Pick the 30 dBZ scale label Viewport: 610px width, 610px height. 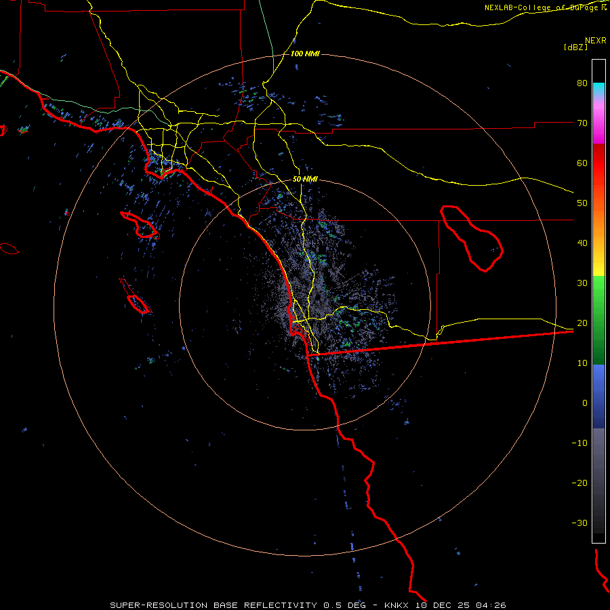(x=582, y=283)
